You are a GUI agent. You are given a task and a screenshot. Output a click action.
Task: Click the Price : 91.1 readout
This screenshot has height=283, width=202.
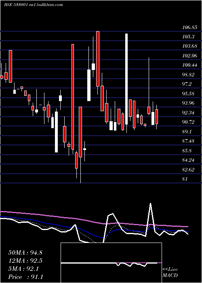[x=25, y=277]
